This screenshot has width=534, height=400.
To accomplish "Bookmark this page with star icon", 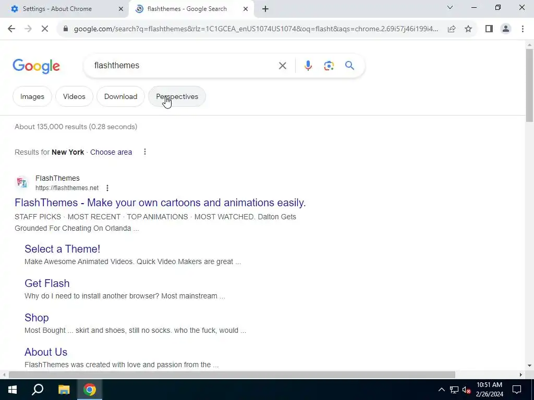I will pyautogui.click(x=468, y=29).
